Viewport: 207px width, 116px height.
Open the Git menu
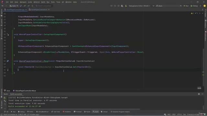(x=63, y=2)
